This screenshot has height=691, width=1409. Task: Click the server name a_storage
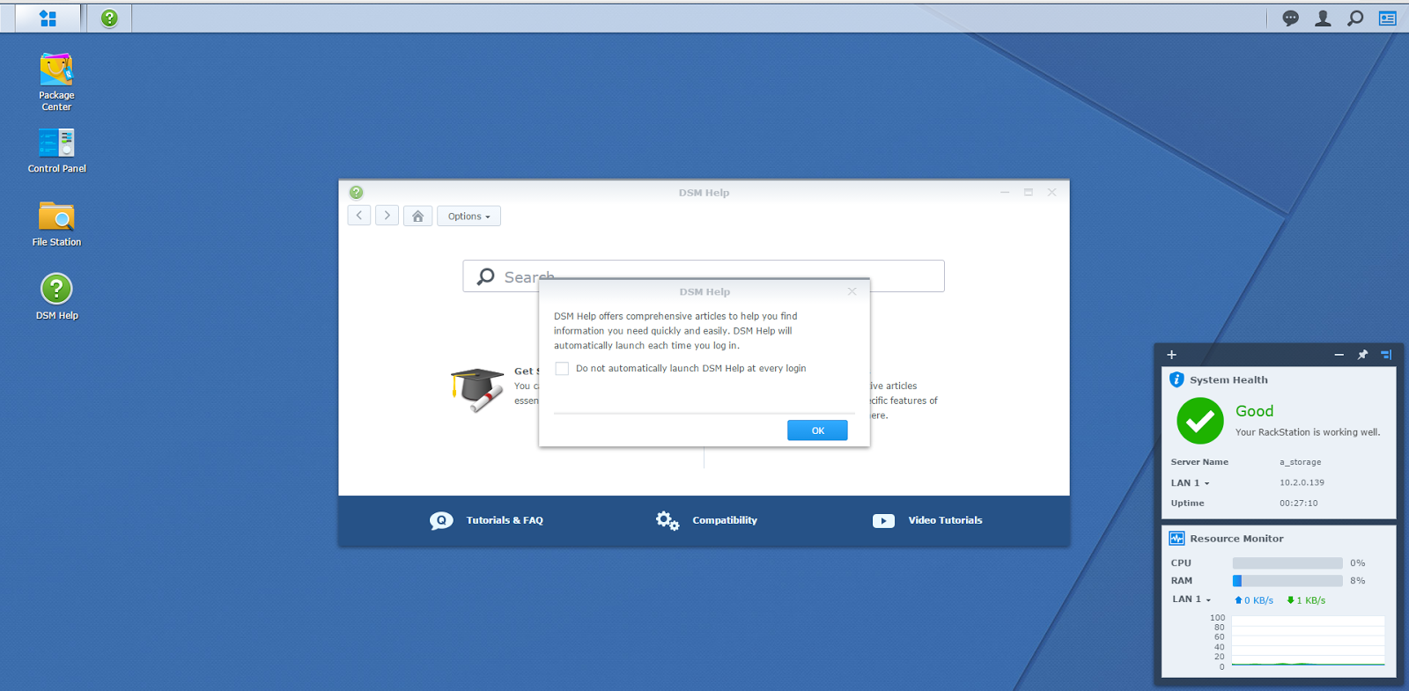[1300, 462]
